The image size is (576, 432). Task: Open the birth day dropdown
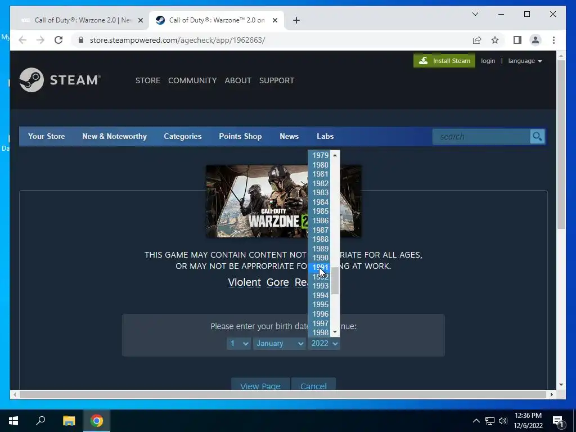238,344
